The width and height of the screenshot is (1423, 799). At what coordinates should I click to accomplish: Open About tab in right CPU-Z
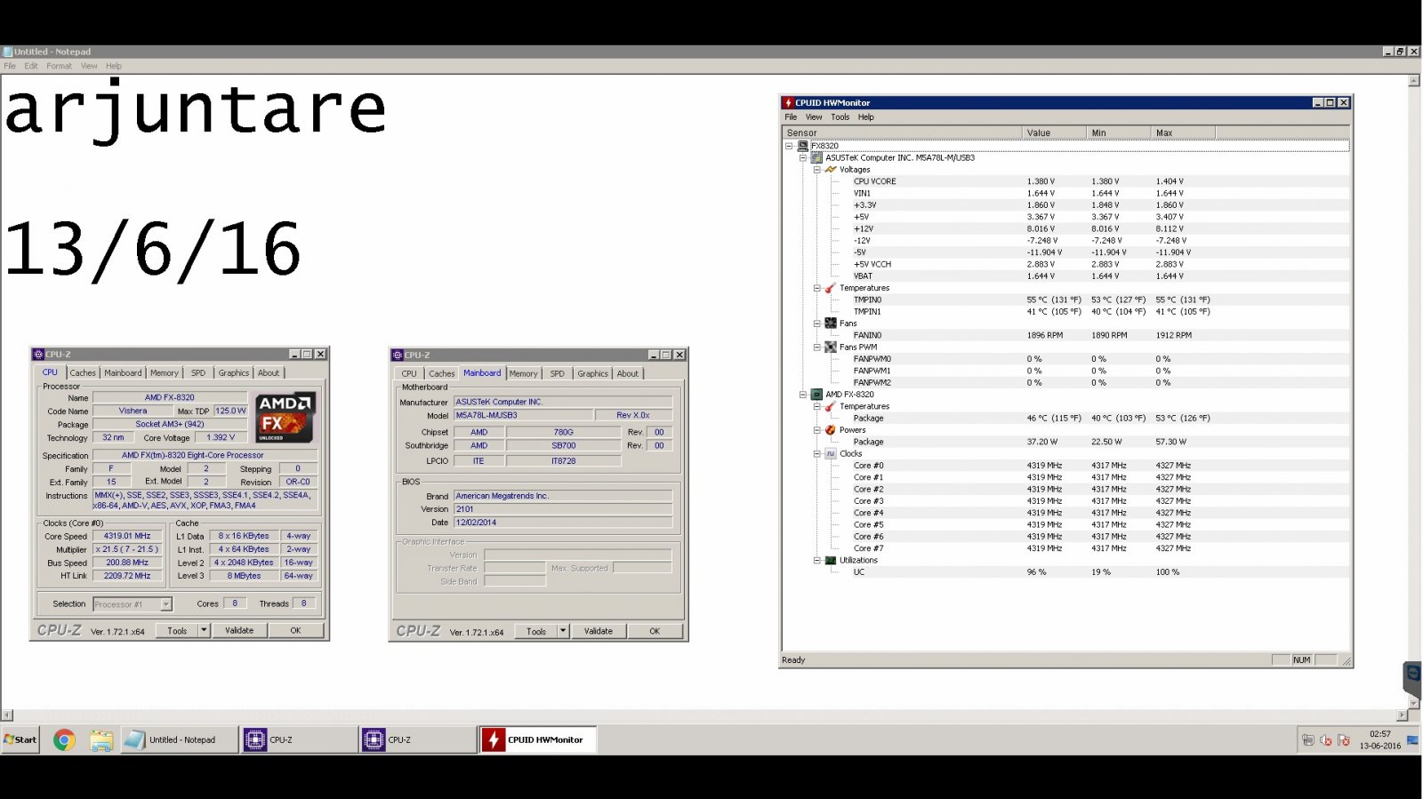[628, 374]
